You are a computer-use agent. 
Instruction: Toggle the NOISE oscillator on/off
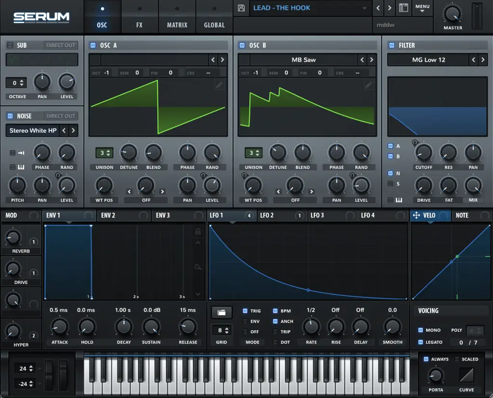tap(10, 116)
